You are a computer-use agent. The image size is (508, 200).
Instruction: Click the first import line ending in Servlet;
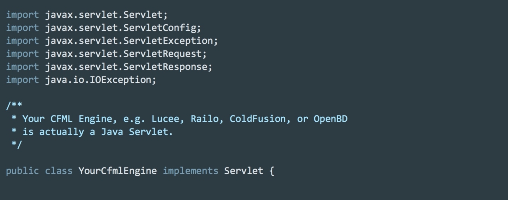(87, 15)
